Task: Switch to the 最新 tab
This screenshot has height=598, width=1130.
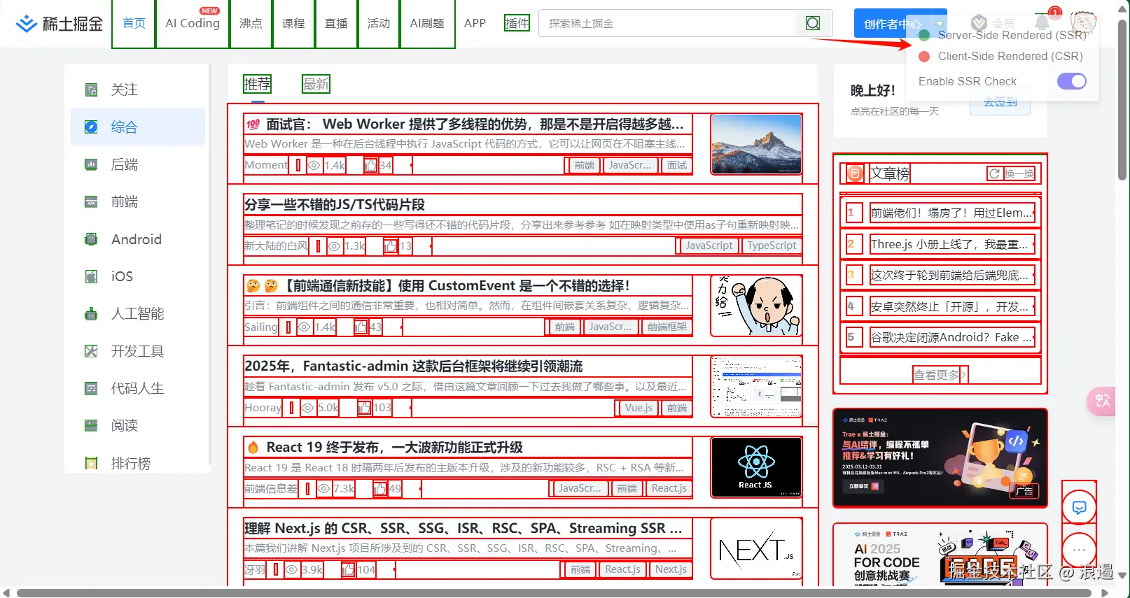Action: 316,84
